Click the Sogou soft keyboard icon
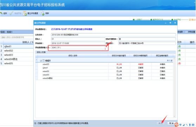The image size is (196, 127). [x=193, y=125]
